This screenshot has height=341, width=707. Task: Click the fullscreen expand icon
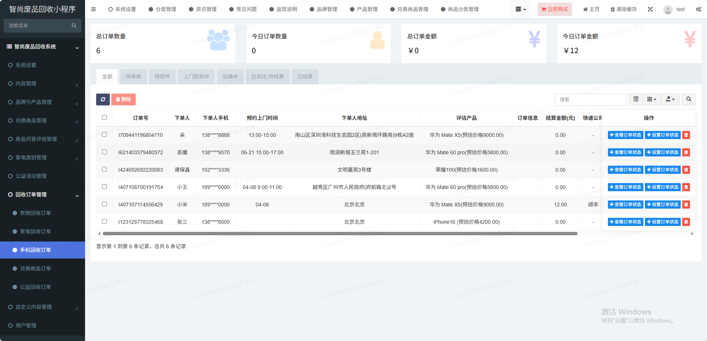point(650,9)
